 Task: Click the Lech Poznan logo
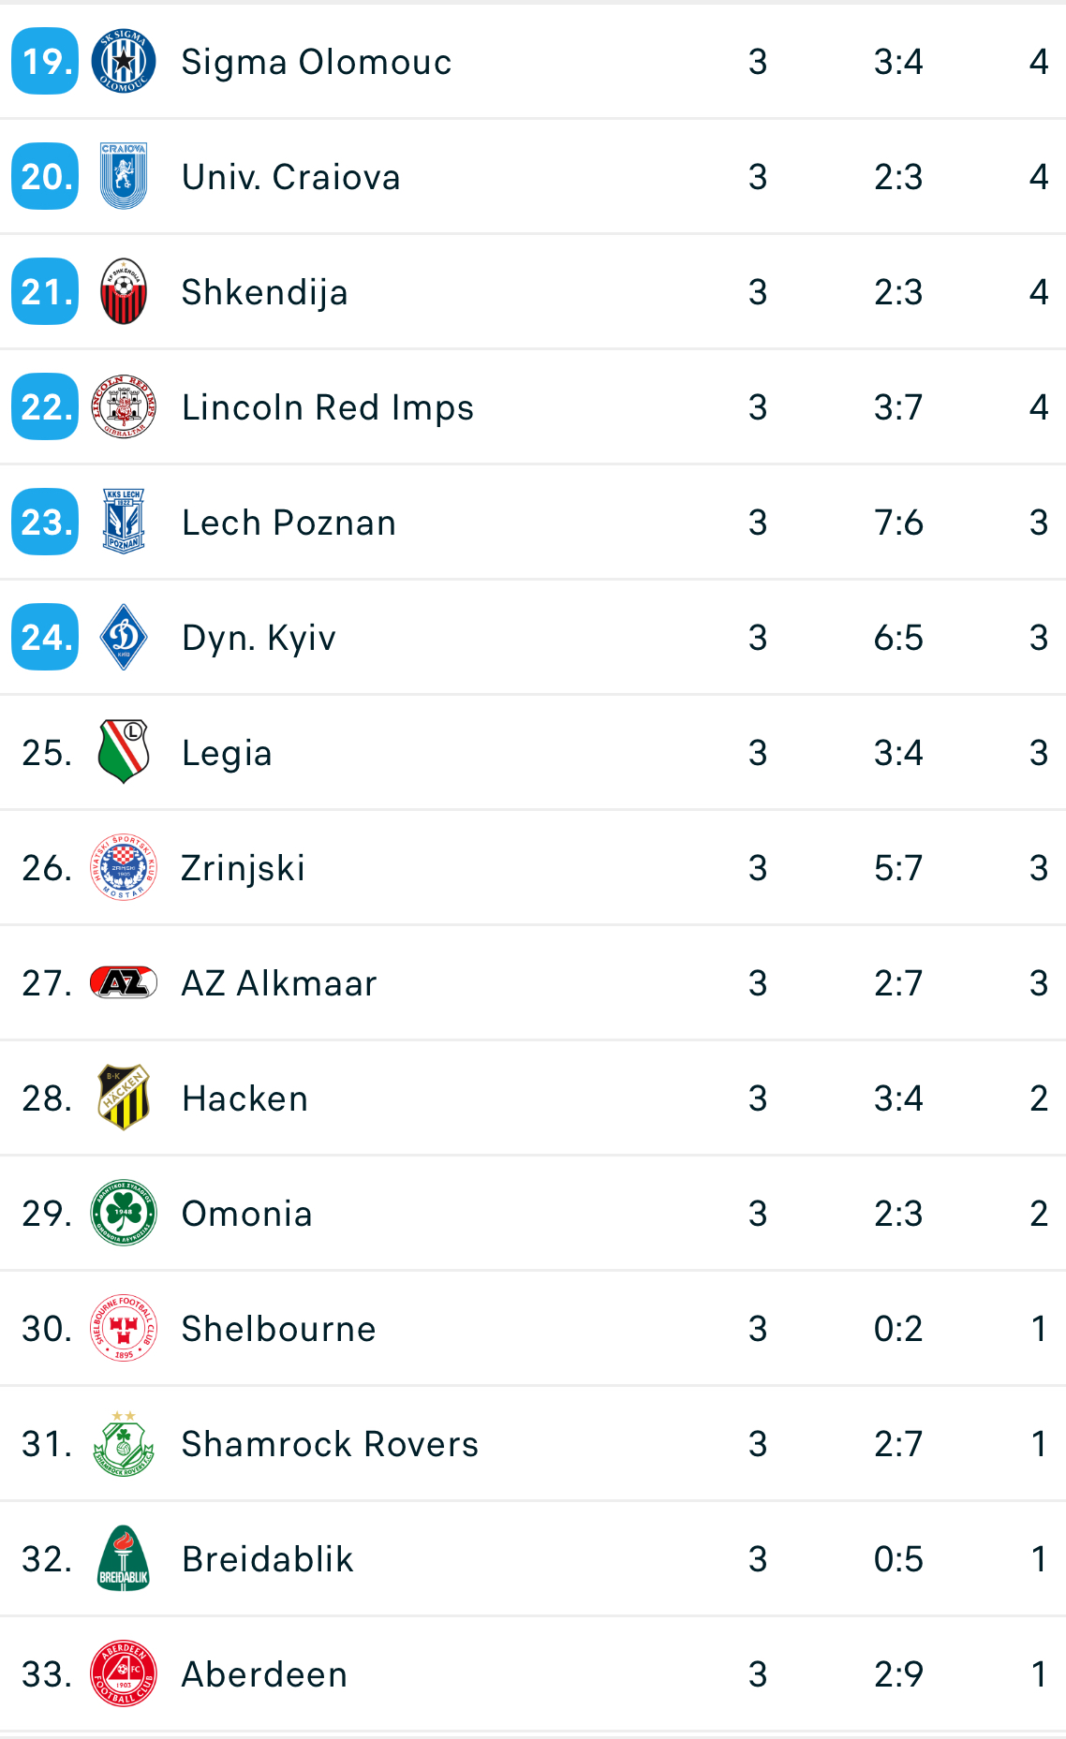[124, 522]
